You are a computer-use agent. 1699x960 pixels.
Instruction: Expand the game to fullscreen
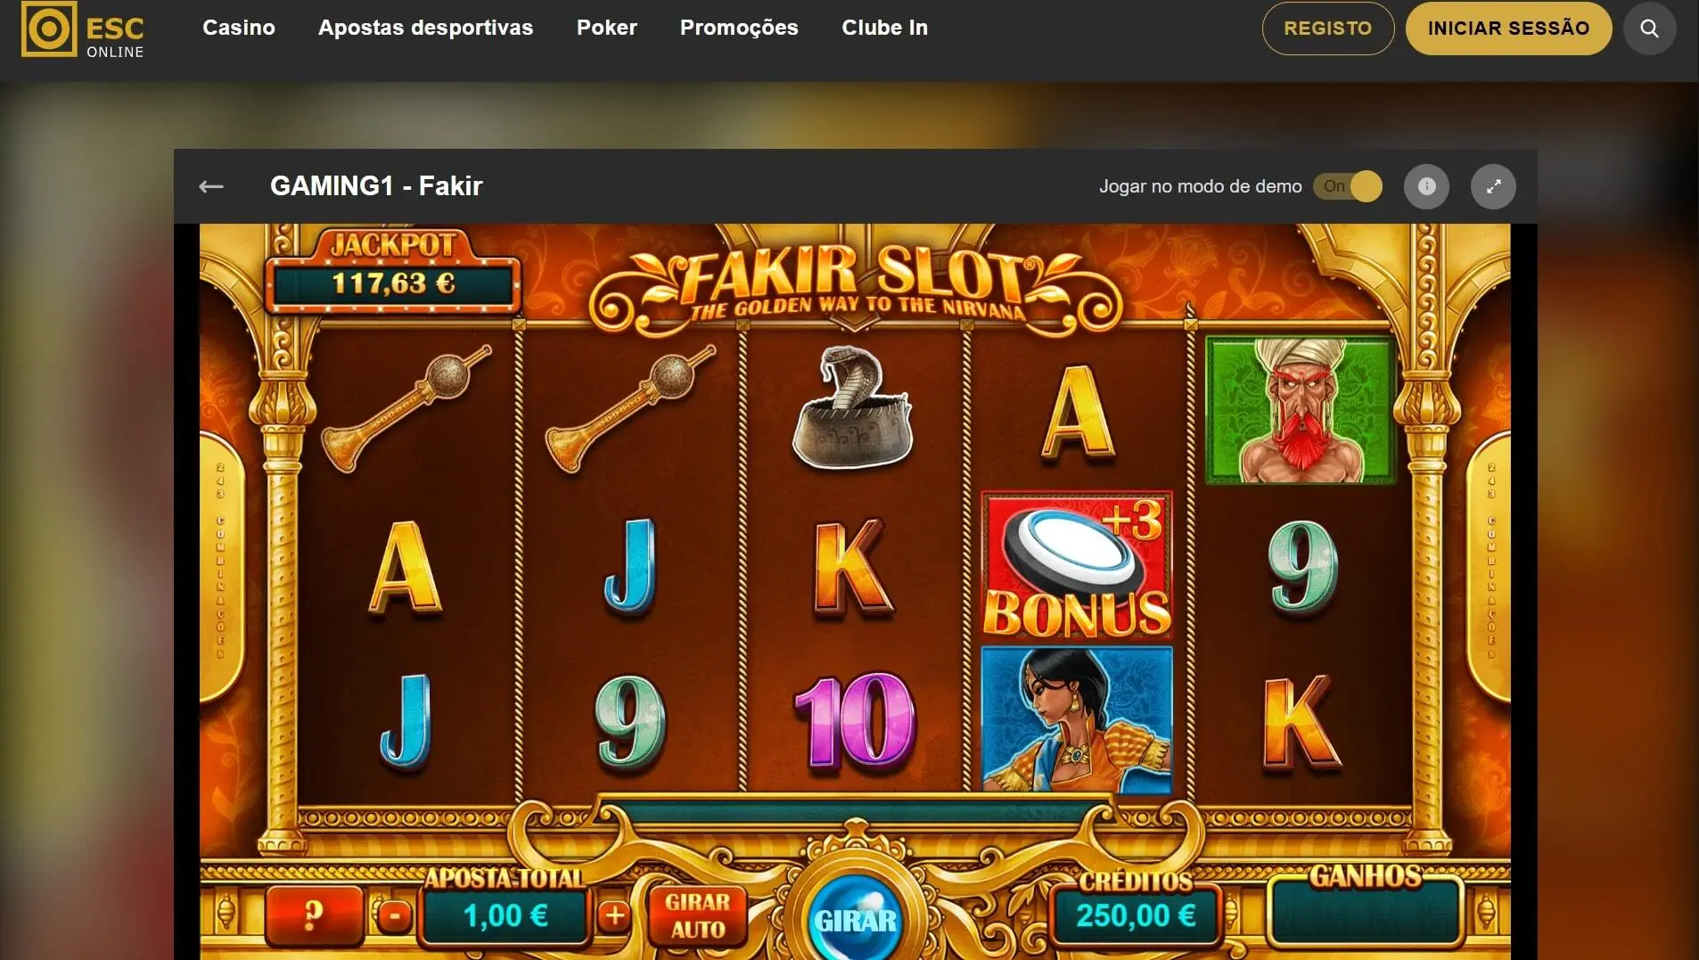[1493, 186]
